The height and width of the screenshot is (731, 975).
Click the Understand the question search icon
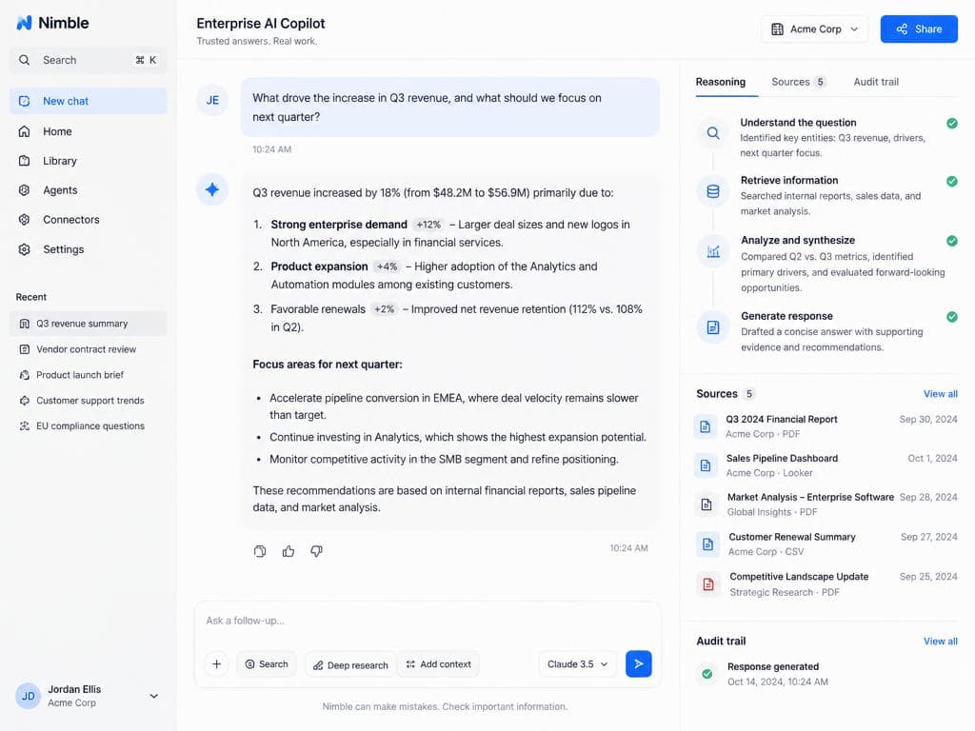tap(713, 132)
